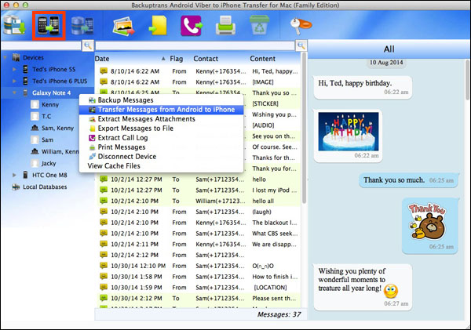Image resolution: width=471 pixels, height=330 pixels.
Task: Open Local Databases
Action: pyautogui.click(x=45, y=187)
